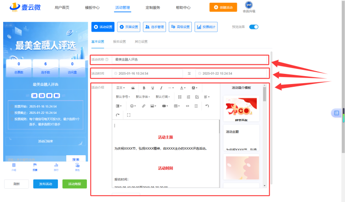Click the undo arrow in the editor
The image size is (345, 202).
pyautogui.click(x=207, y=106)
